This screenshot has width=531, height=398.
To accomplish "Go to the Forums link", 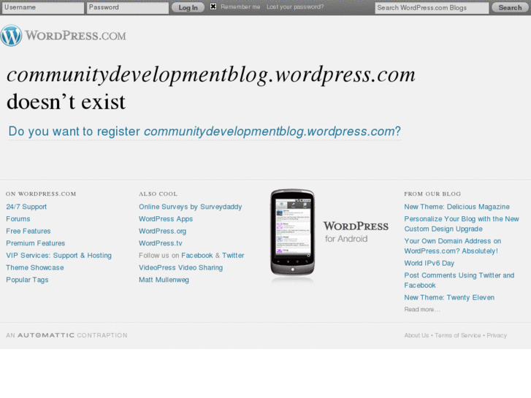I will tap(18, 219).
